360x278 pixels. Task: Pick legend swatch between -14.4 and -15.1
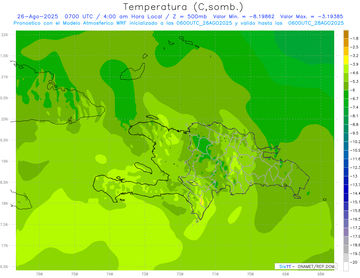tap(346, 197)
